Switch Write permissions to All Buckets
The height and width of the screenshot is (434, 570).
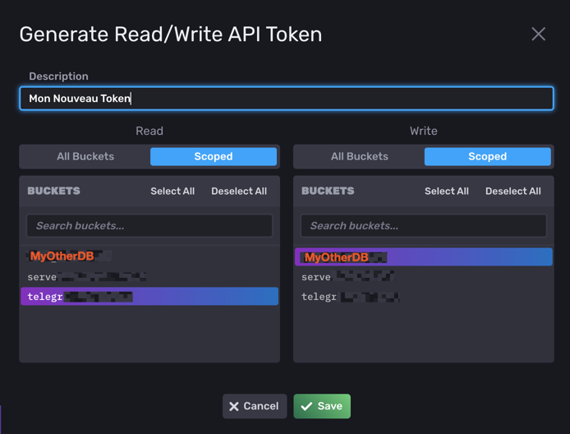click(360, 156)
